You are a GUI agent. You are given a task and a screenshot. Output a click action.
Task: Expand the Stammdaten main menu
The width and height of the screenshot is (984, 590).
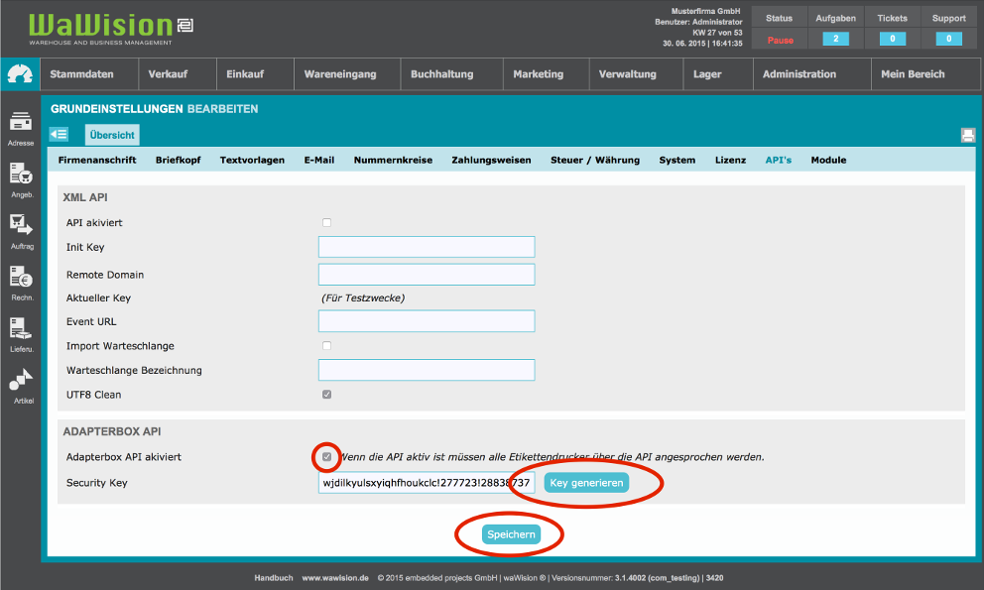[81, 74]
